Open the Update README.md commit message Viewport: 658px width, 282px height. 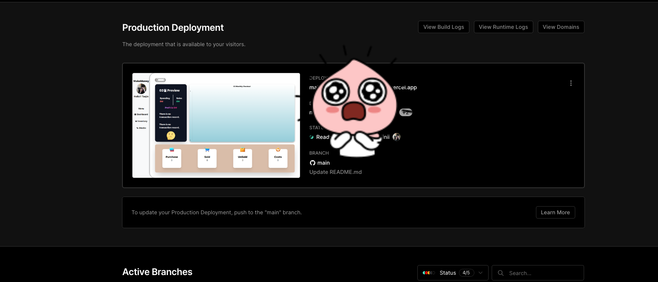pos(335,172)
